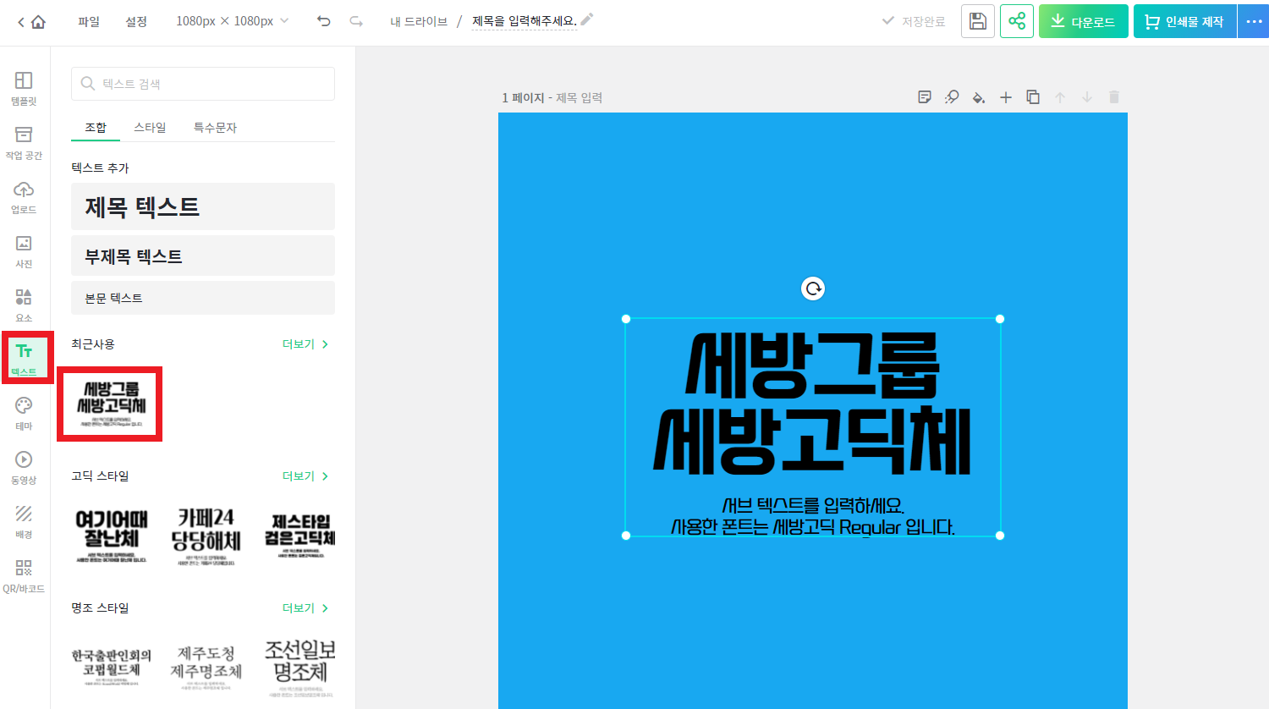Click the rotate handle above the text box

813,289
